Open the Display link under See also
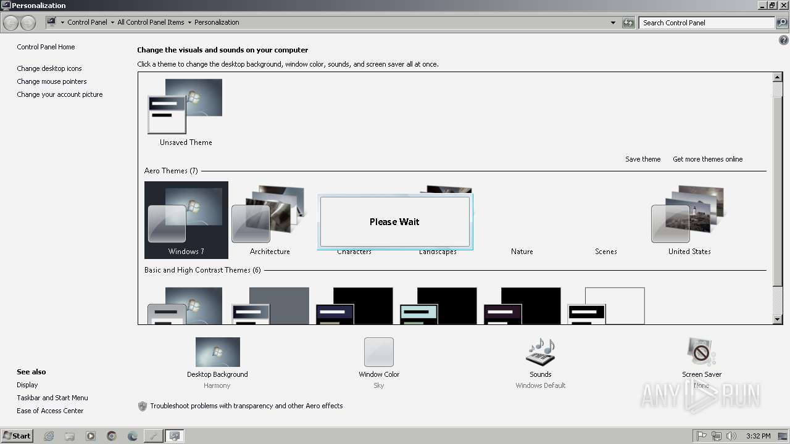This screenshot has width=790, height=444. 27,385
